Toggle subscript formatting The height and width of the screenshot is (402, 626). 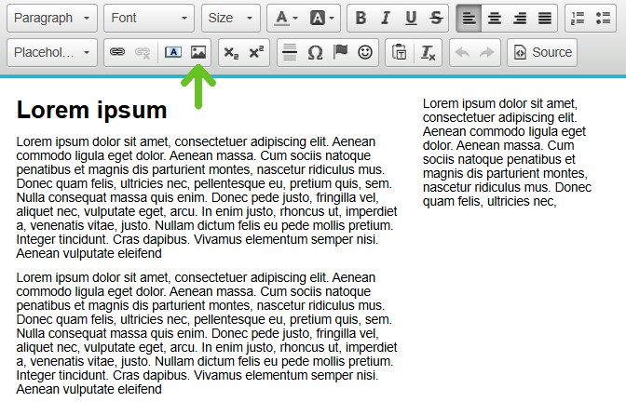tap(231, 52)
